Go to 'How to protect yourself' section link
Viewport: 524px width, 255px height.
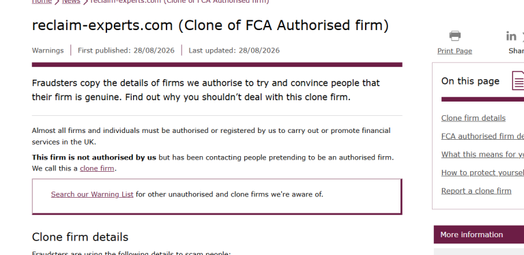pyautogui.click(x=482, y=172)
